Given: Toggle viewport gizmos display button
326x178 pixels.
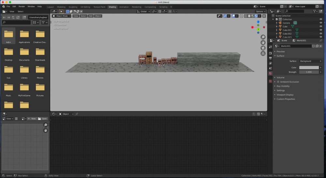Looking at the screenshot, I should click(x=225, y=16).
